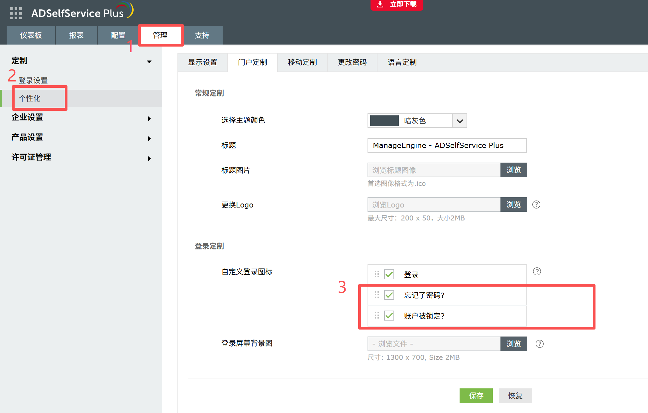Screen dimensions: 648x413
Task: Click the drag handle of 账户被锁定 row
Action: [x=377, y=316]
